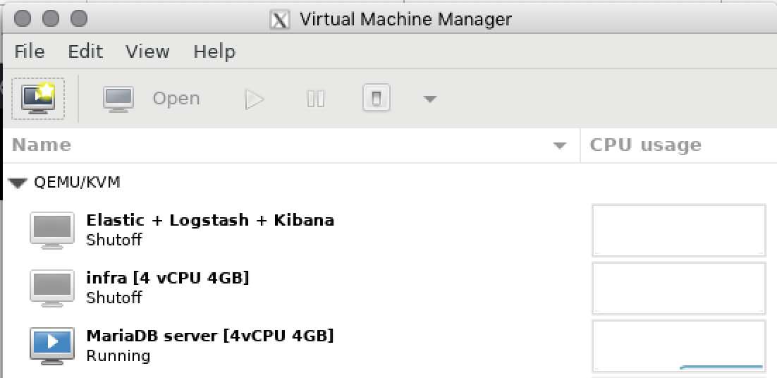Open the View menu
This screenshot has height=378, width=777.
[147, 51]
